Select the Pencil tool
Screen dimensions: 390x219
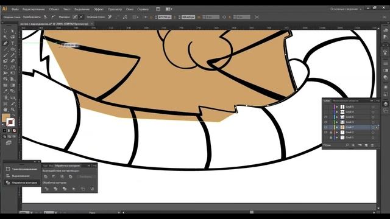[x=12, y=55]
